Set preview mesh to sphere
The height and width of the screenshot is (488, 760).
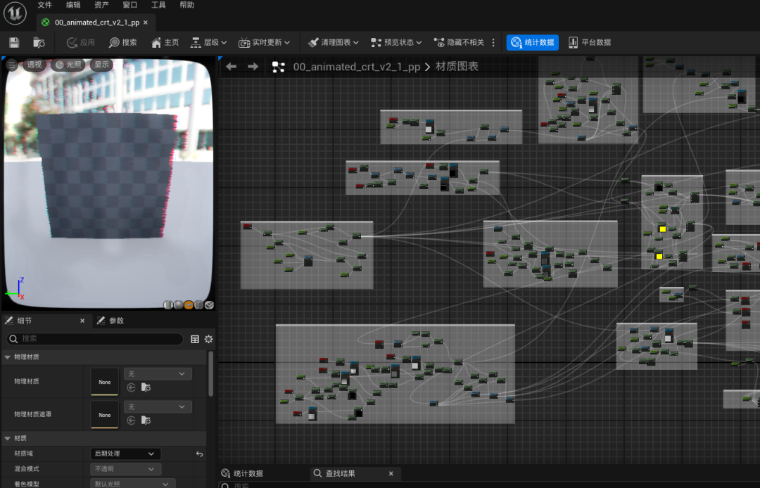point(178,304)
